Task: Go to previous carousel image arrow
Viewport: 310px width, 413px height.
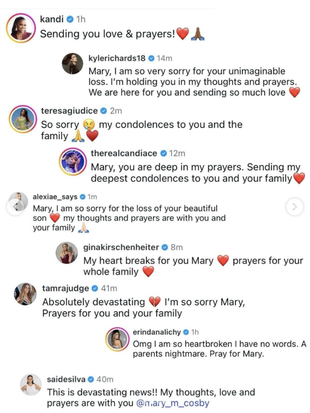Action: tap(16, 207)
